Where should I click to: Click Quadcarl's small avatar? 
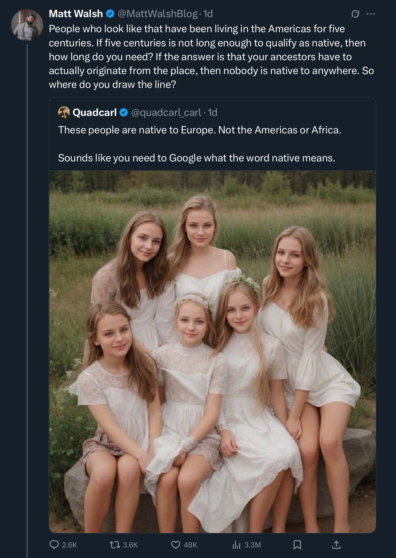coord(64,112)
